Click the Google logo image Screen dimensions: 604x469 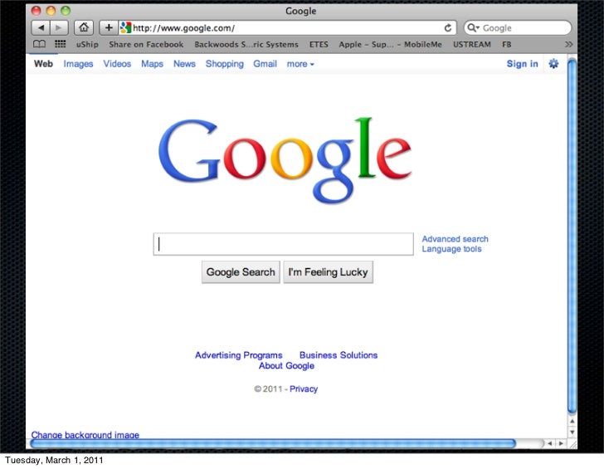tap(285, 160)
